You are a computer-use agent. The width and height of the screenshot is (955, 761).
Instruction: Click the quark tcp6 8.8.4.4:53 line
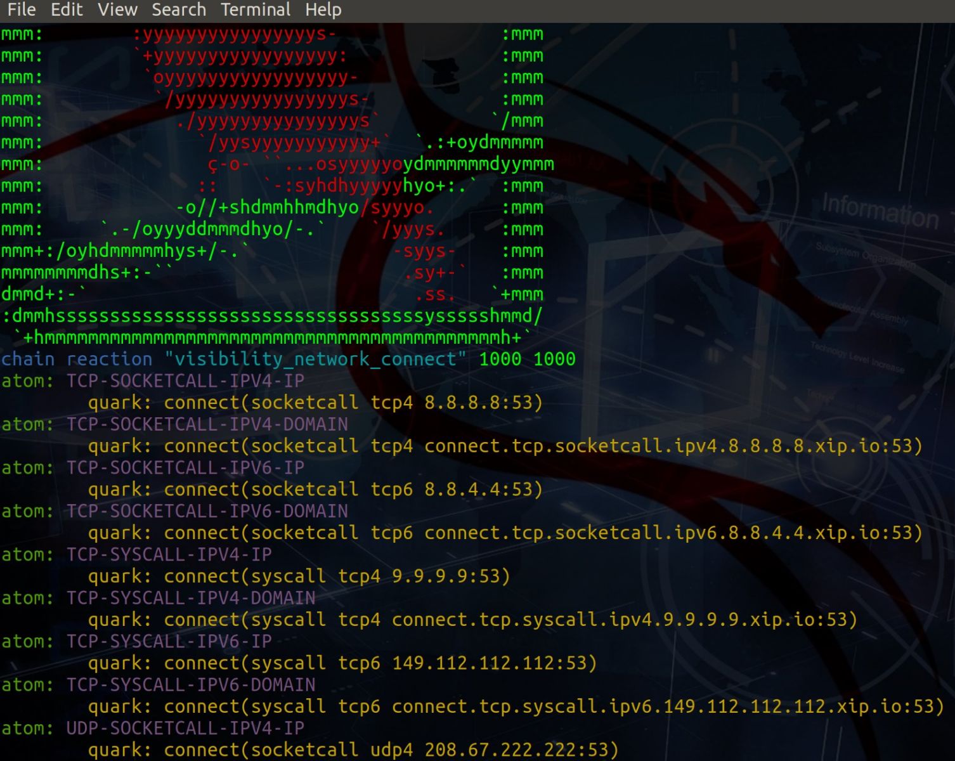pos(315,490)
